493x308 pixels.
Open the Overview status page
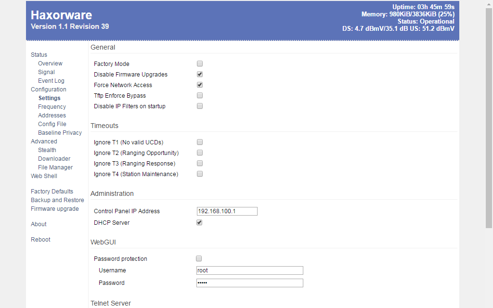click(50, 64)
